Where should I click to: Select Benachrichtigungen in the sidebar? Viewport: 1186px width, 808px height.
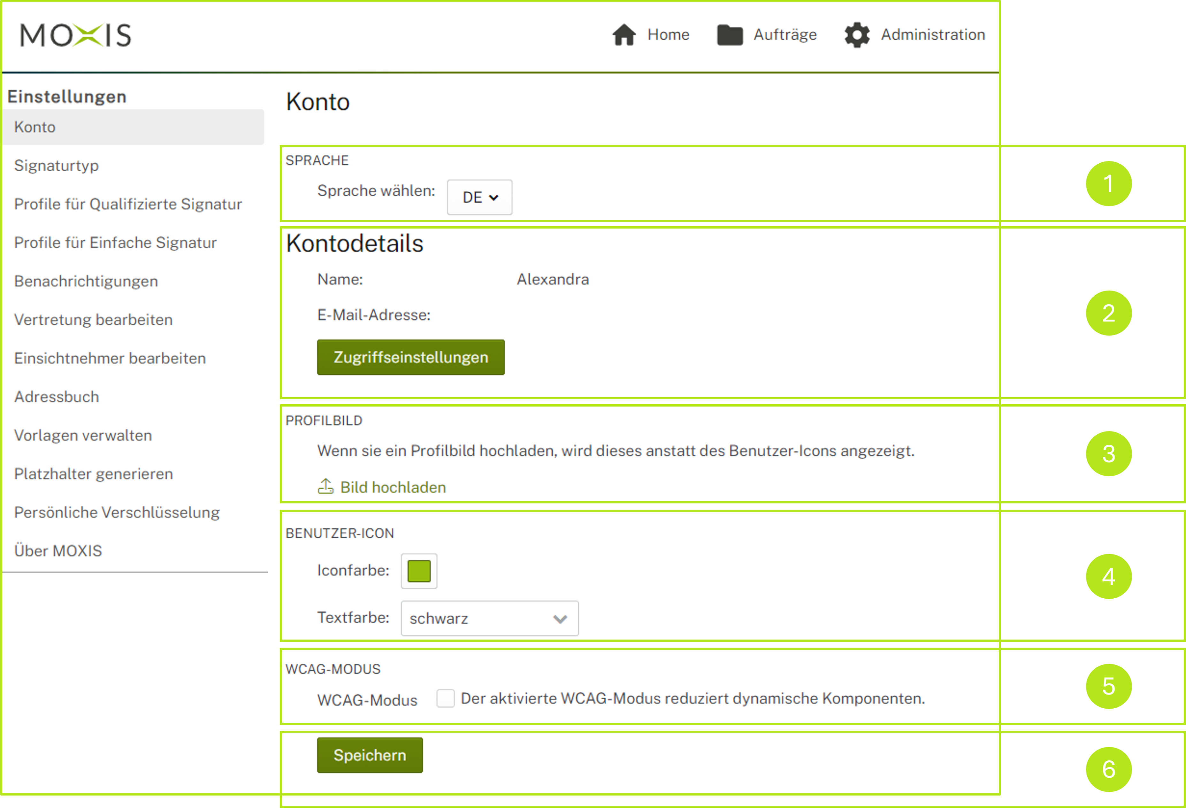coord(86,281)
